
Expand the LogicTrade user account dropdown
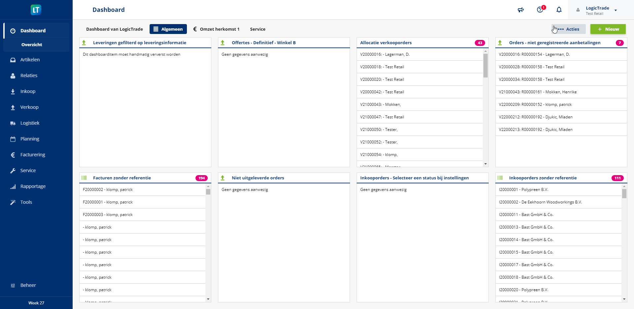616,11
